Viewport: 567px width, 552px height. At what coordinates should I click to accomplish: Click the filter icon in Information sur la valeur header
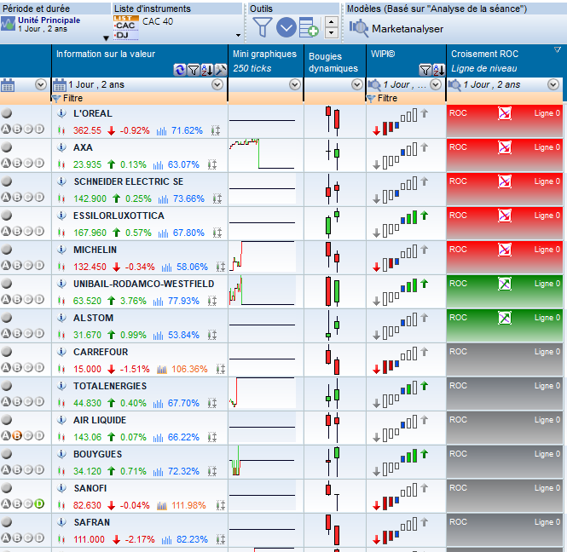(194, 70)
